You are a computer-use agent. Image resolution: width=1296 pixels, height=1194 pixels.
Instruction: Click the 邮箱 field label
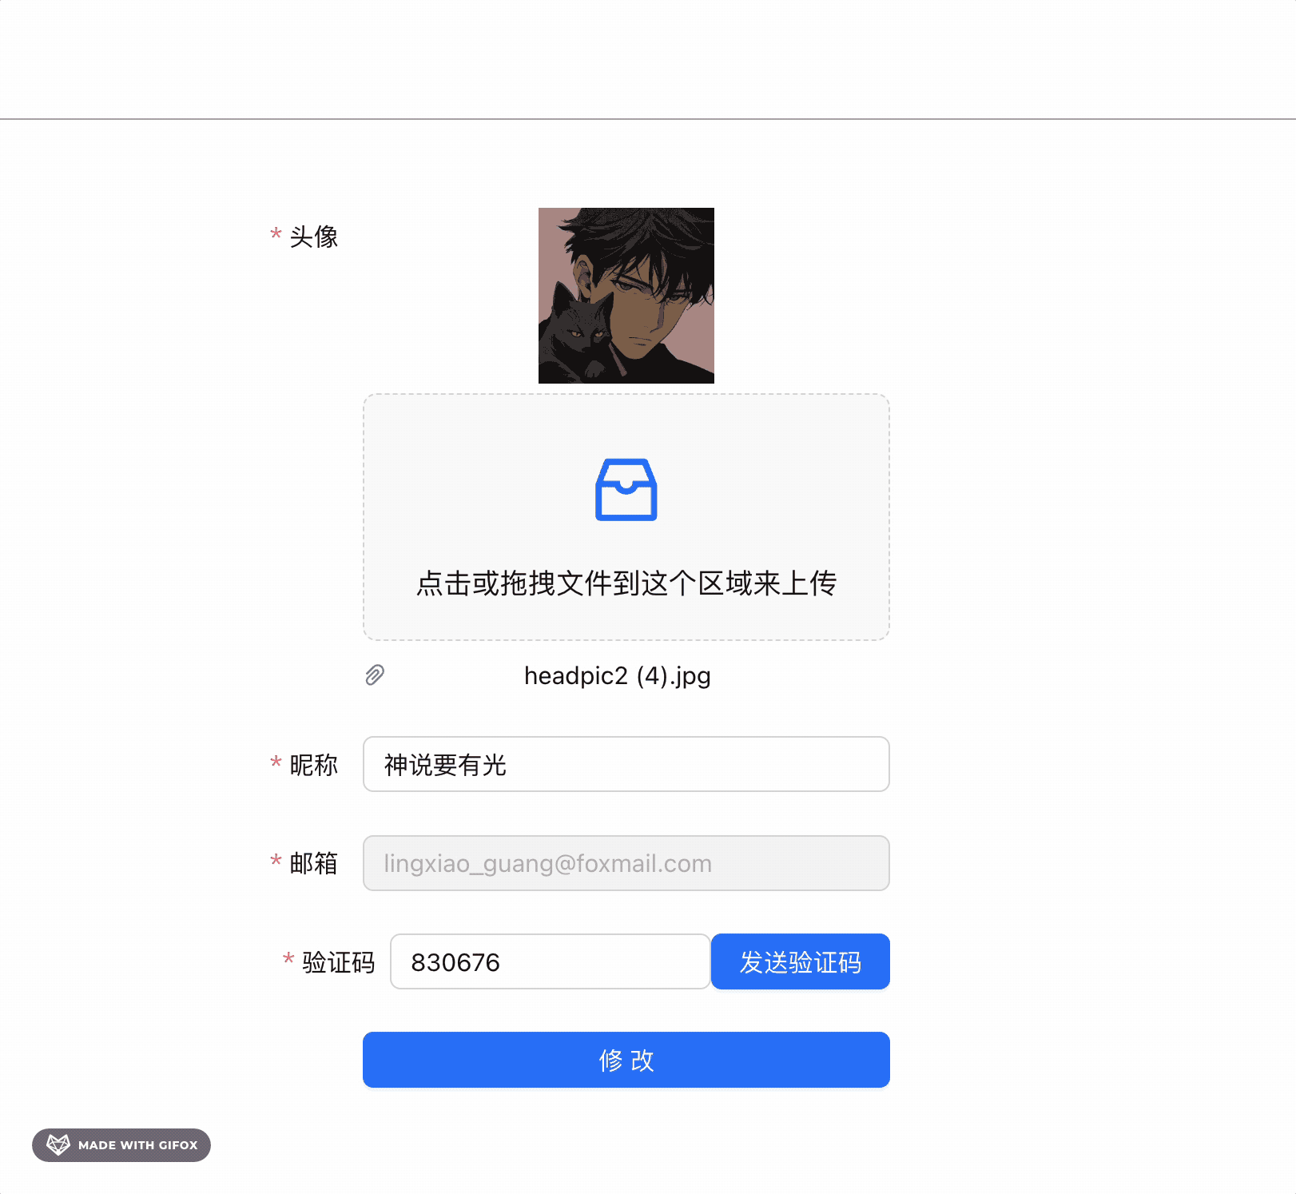click(314, 863)
